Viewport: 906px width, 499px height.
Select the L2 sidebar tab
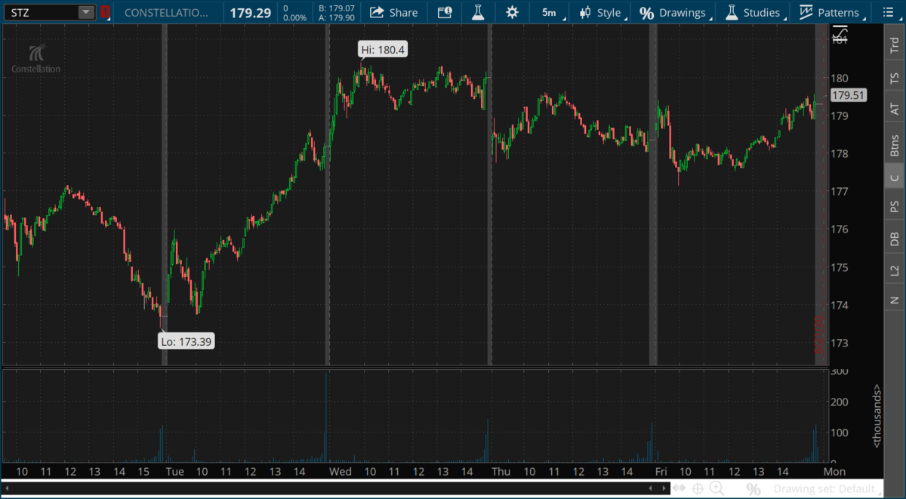click(x=895, y=270)
